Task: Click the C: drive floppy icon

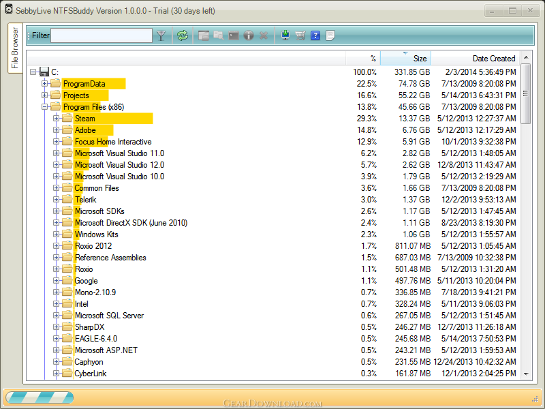Action: [44, 72]
